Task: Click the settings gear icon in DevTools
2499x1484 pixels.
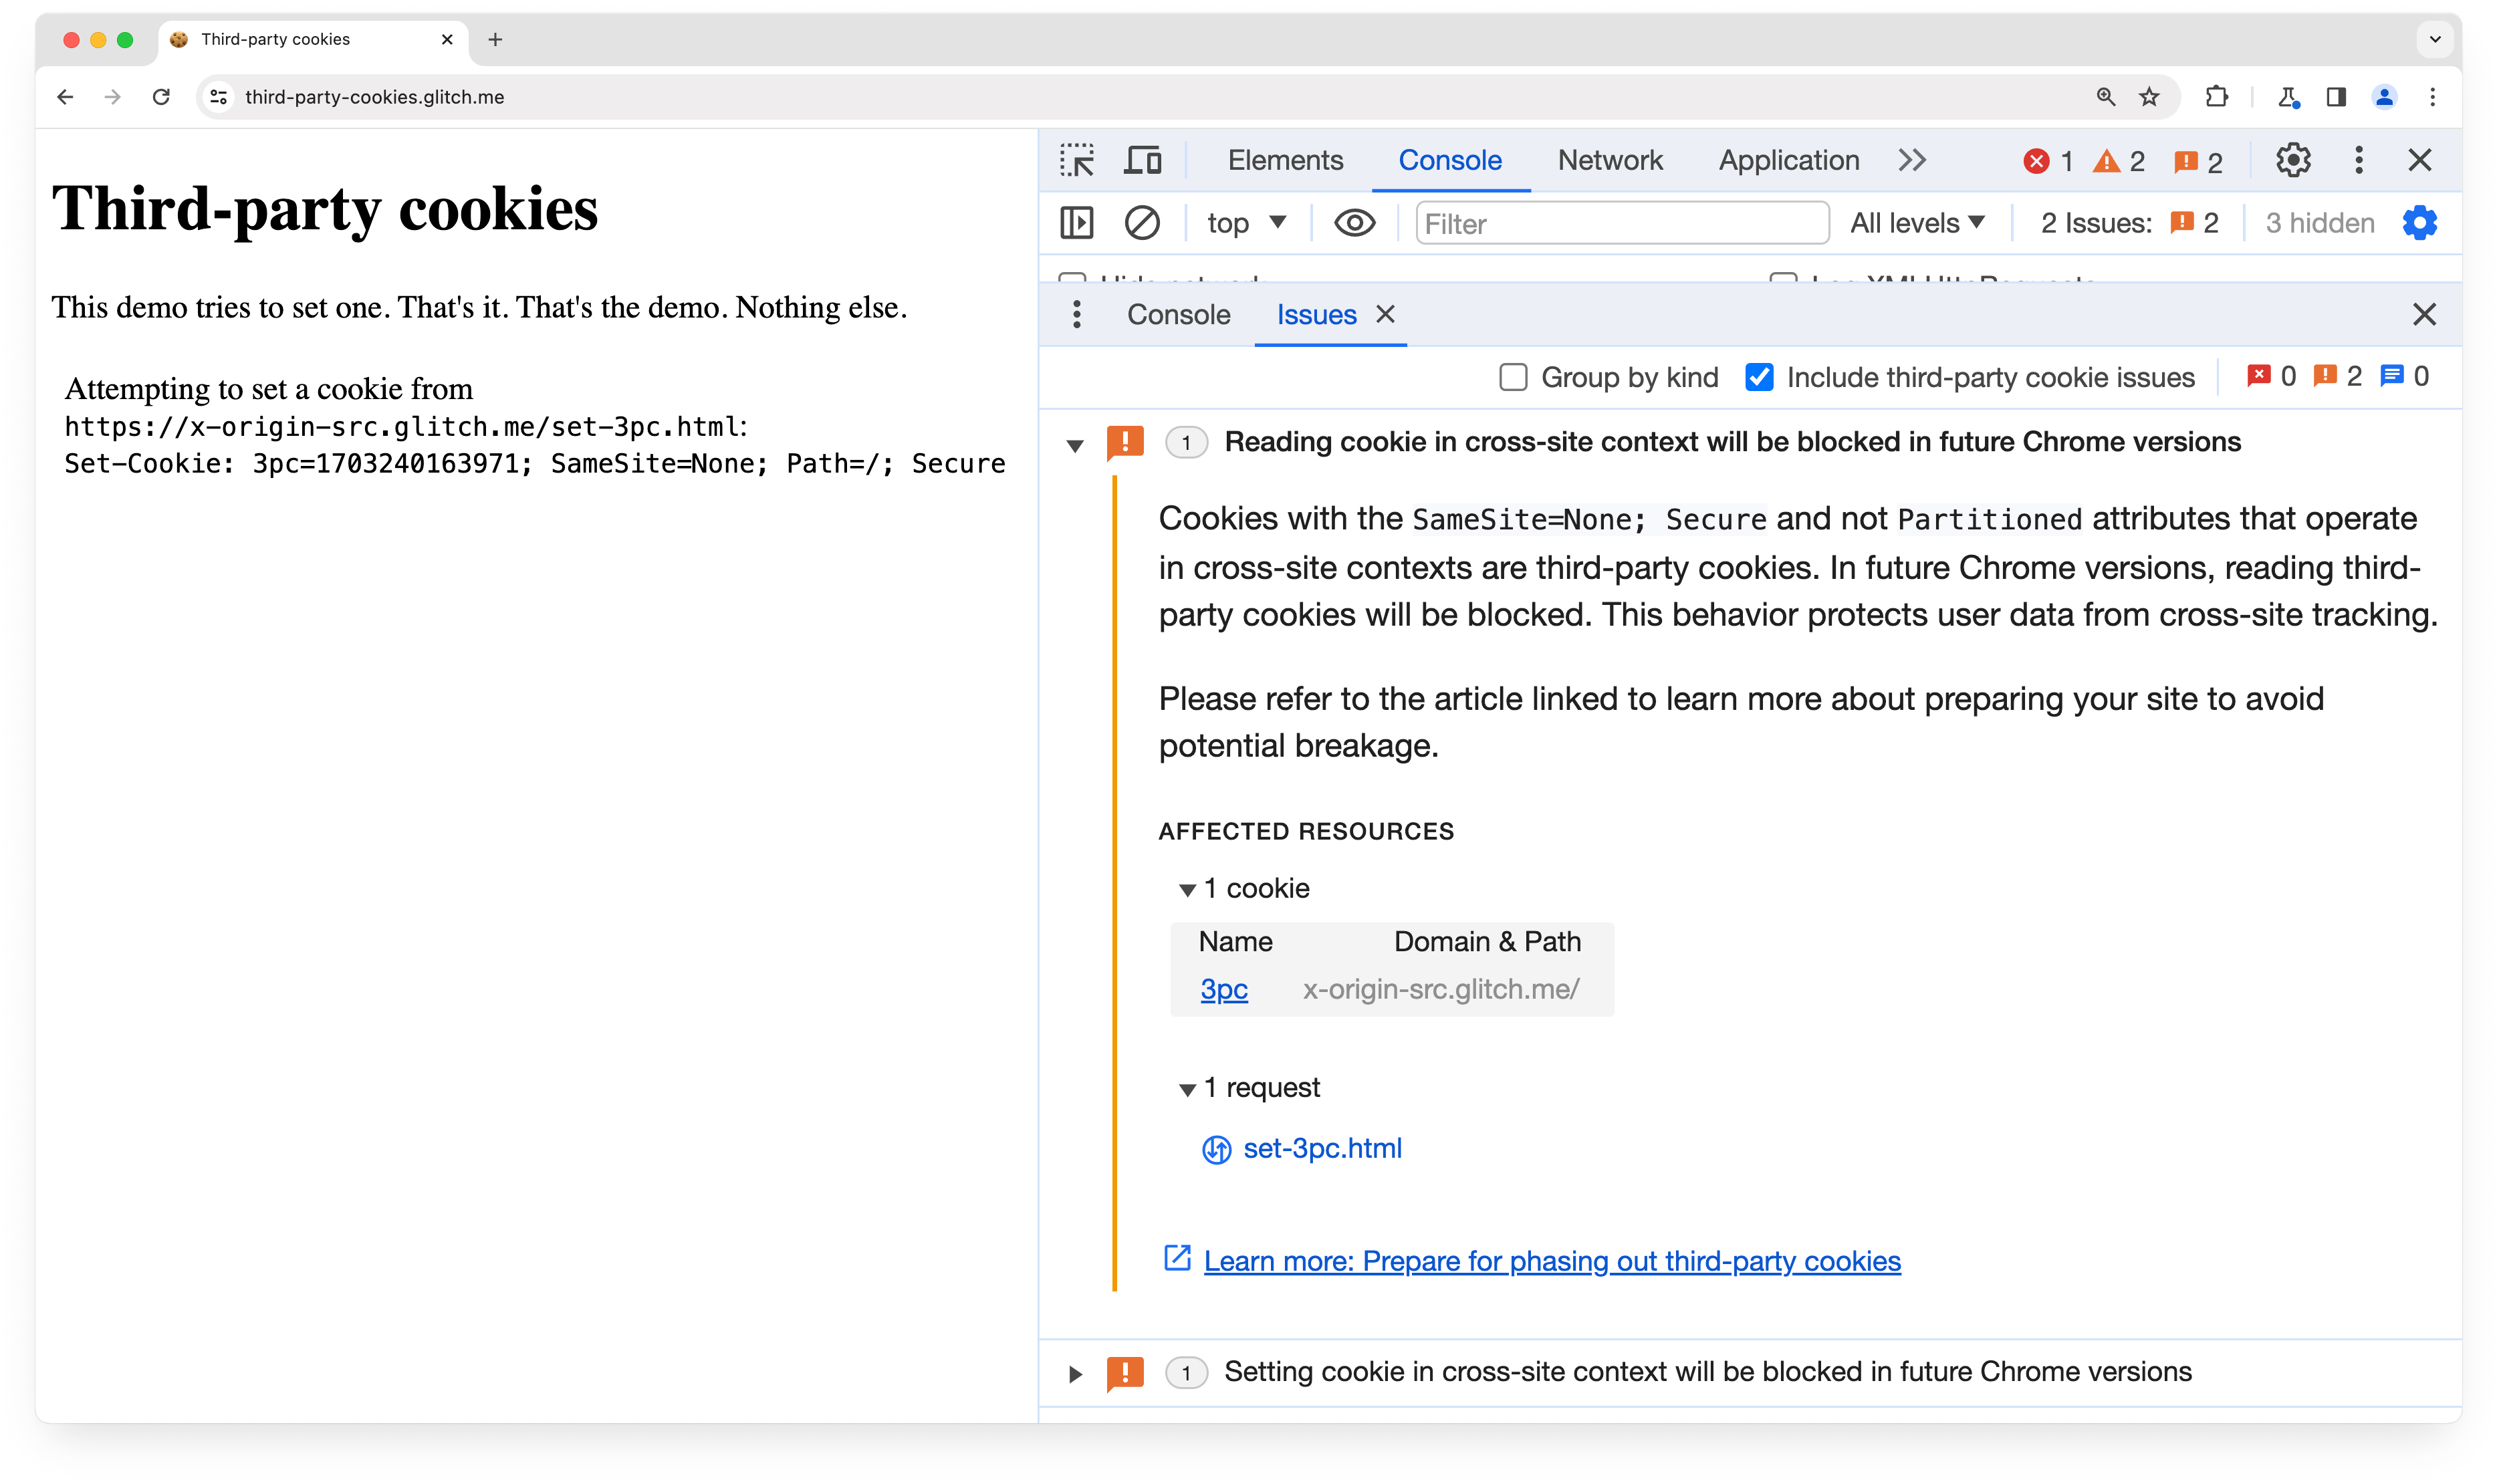Action: (x=2292, y=160)
